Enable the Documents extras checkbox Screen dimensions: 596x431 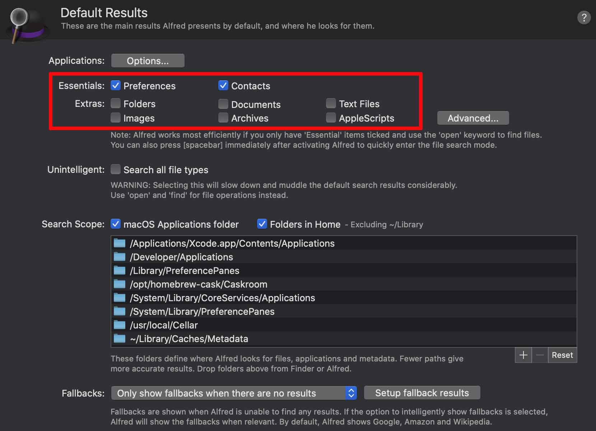pos(223,104)
